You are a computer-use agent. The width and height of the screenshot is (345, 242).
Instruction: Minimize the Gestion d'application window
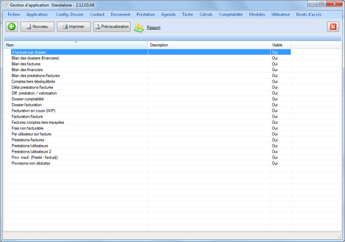click(x=314, y=4)
